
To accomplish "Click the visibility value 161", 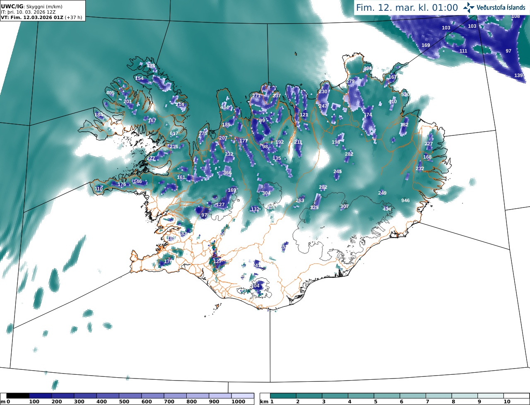I will click(181, 177).
